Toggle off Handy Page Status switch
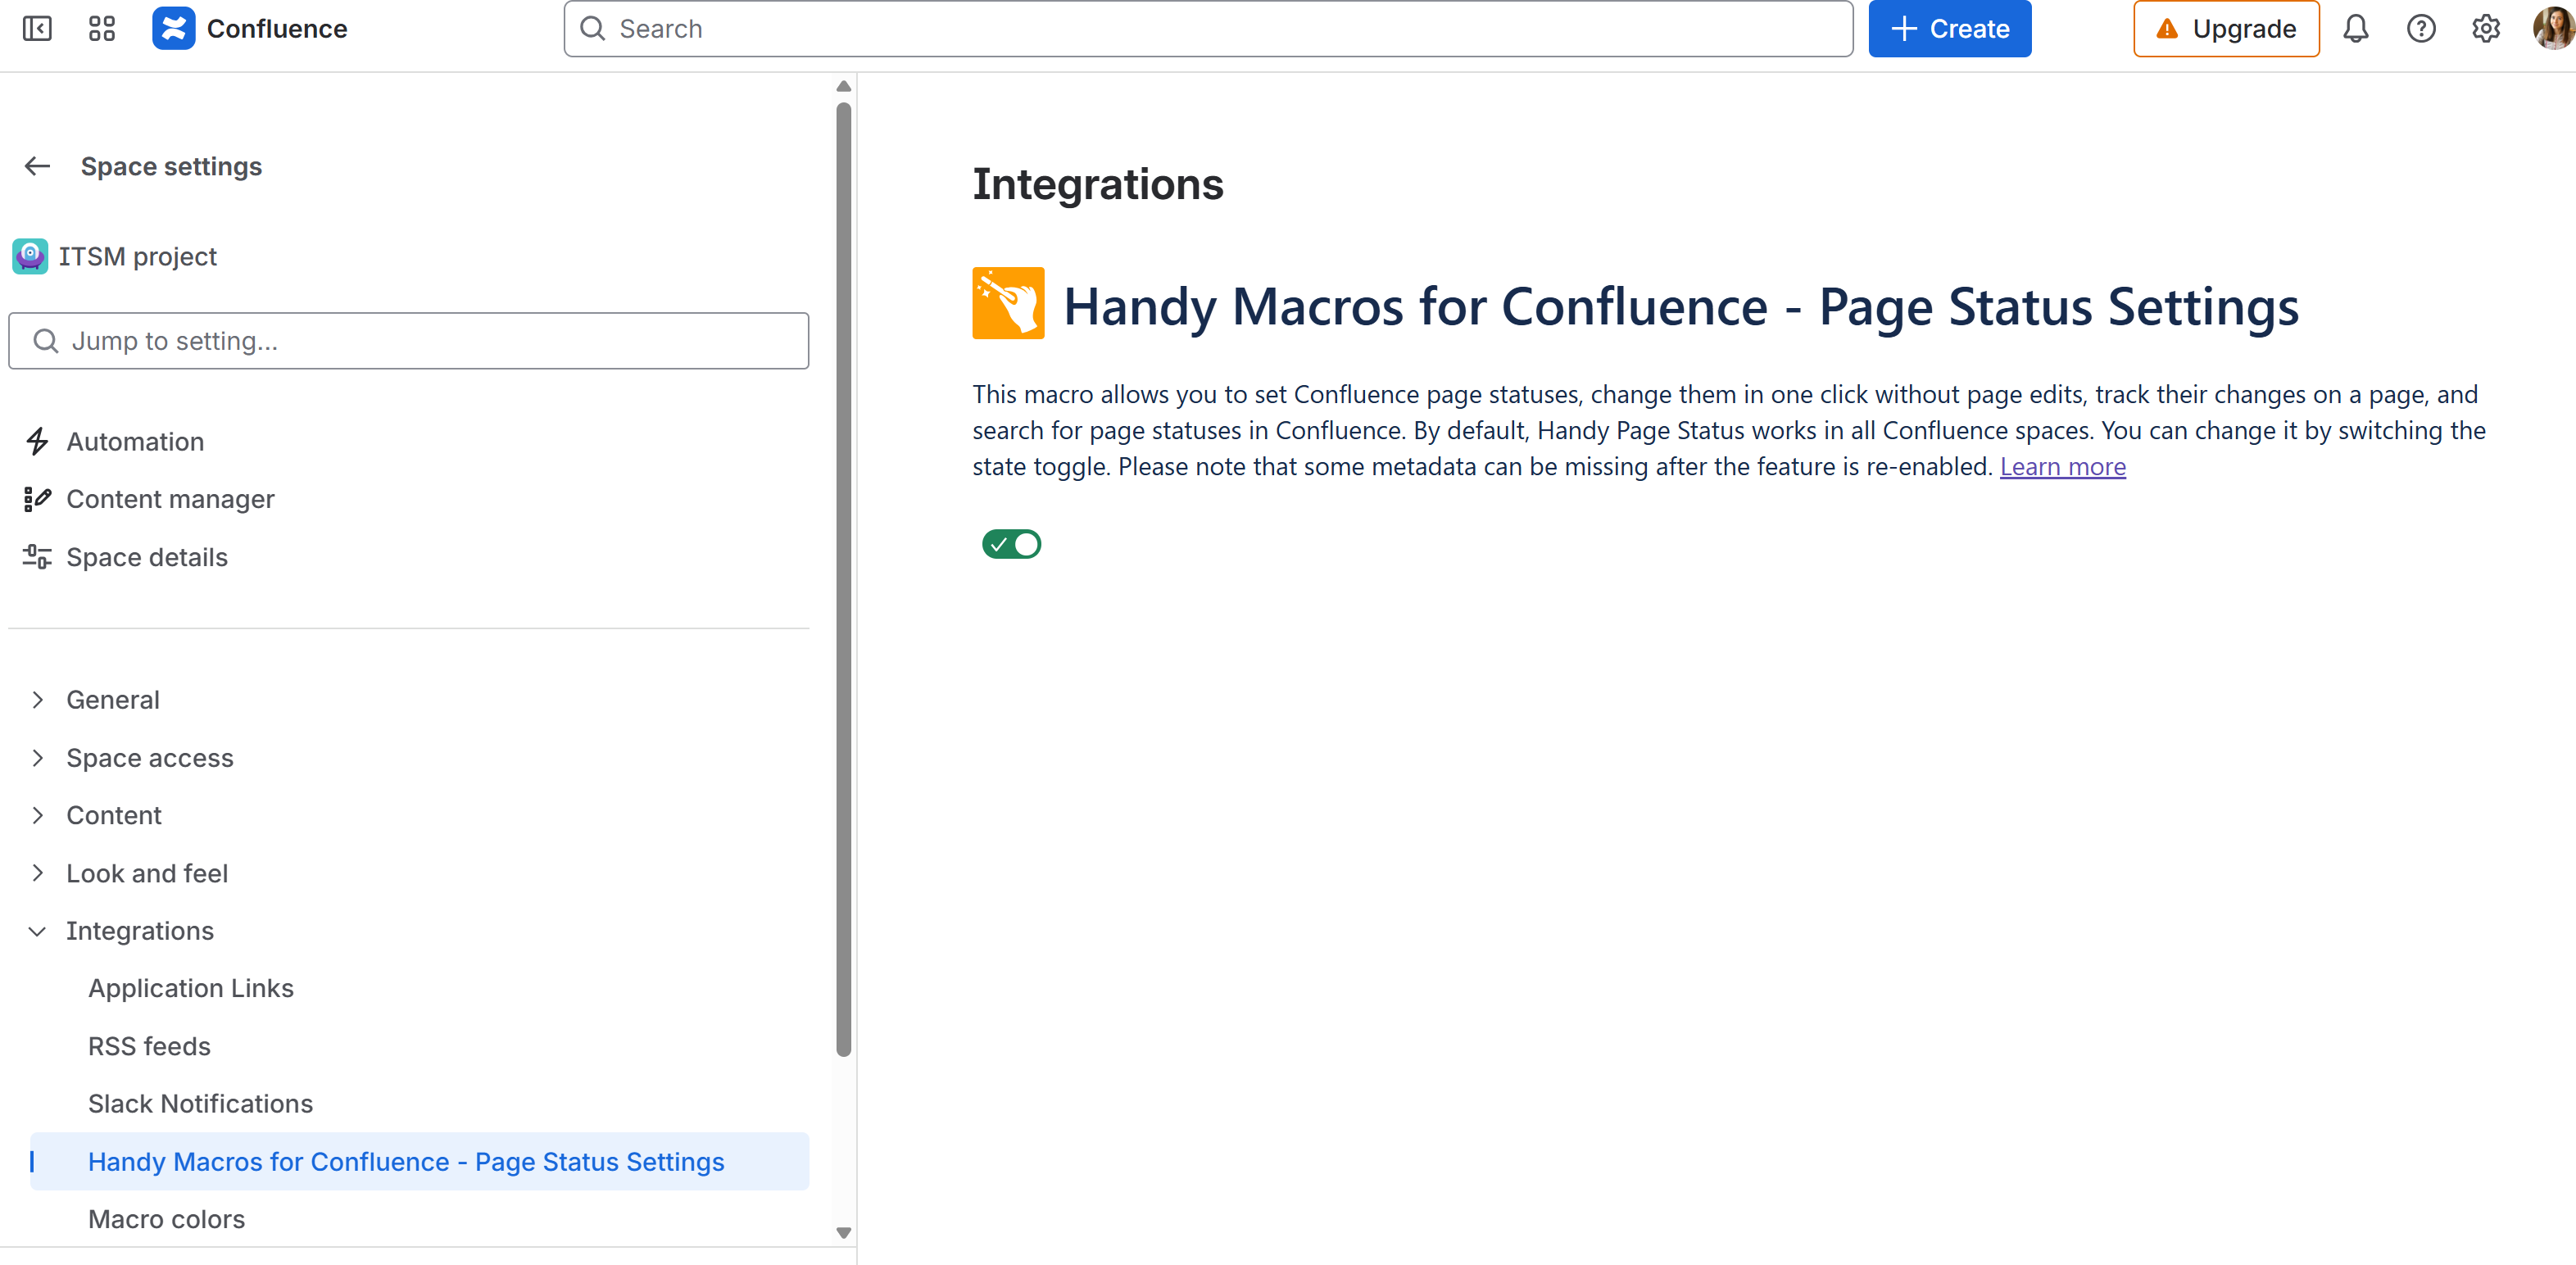Screen dimensions: 2576x1265 coord(1011,544)
